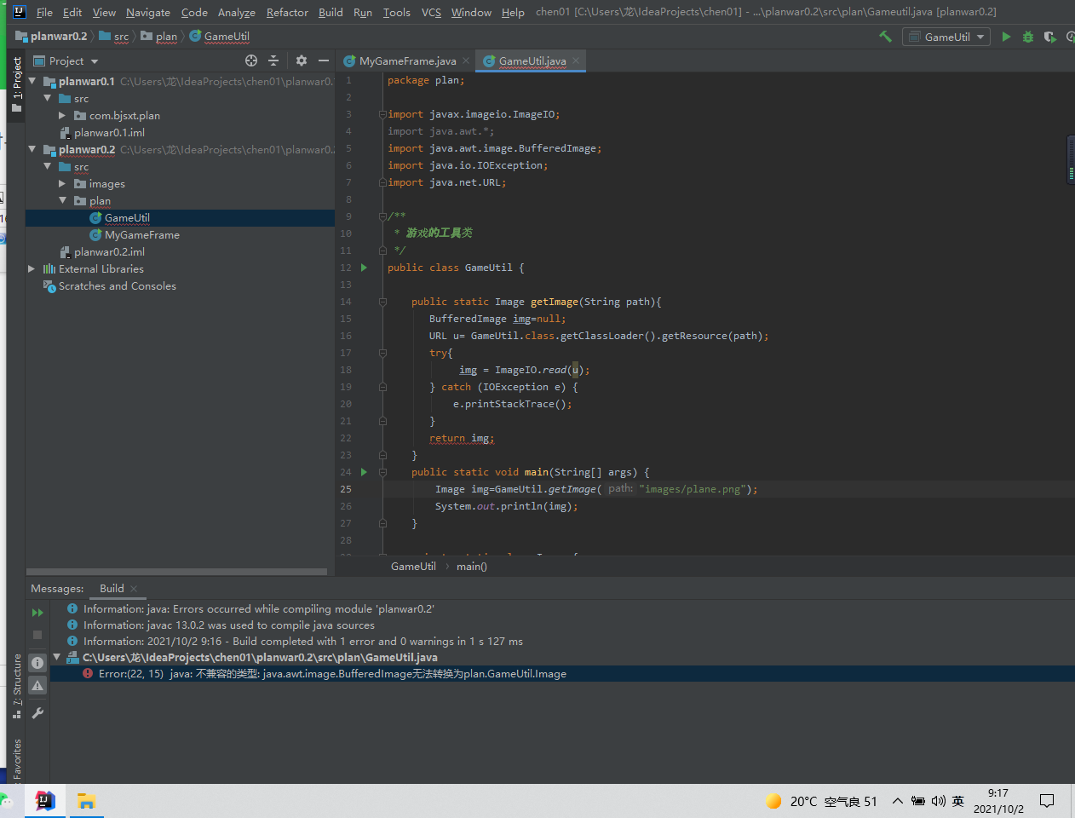
Task: Click the locate/scroll-from-source target icon
Action: pos(251,60)
